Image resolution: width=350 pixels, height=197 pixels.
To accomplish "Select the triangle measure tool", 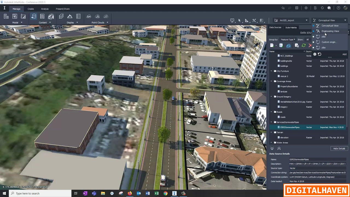I will pos(247,20).
